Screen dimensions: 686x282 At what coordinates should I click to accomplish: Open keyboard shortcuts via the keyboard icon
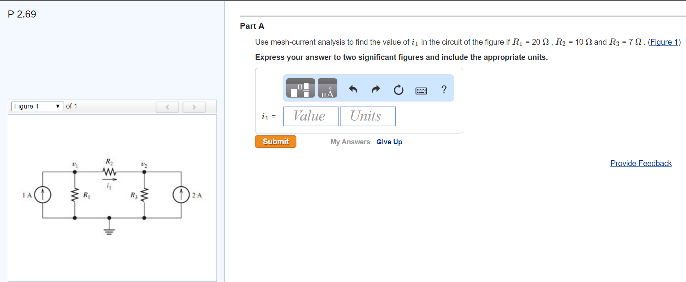(421, 90)
